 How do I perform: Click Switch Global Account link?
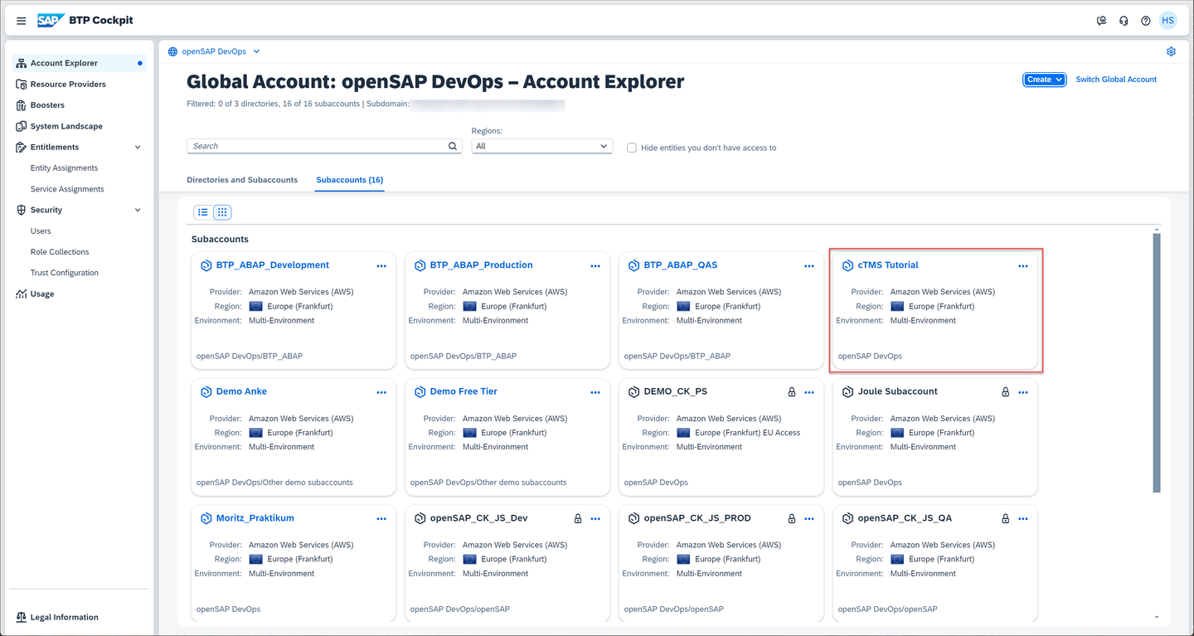1116,80
